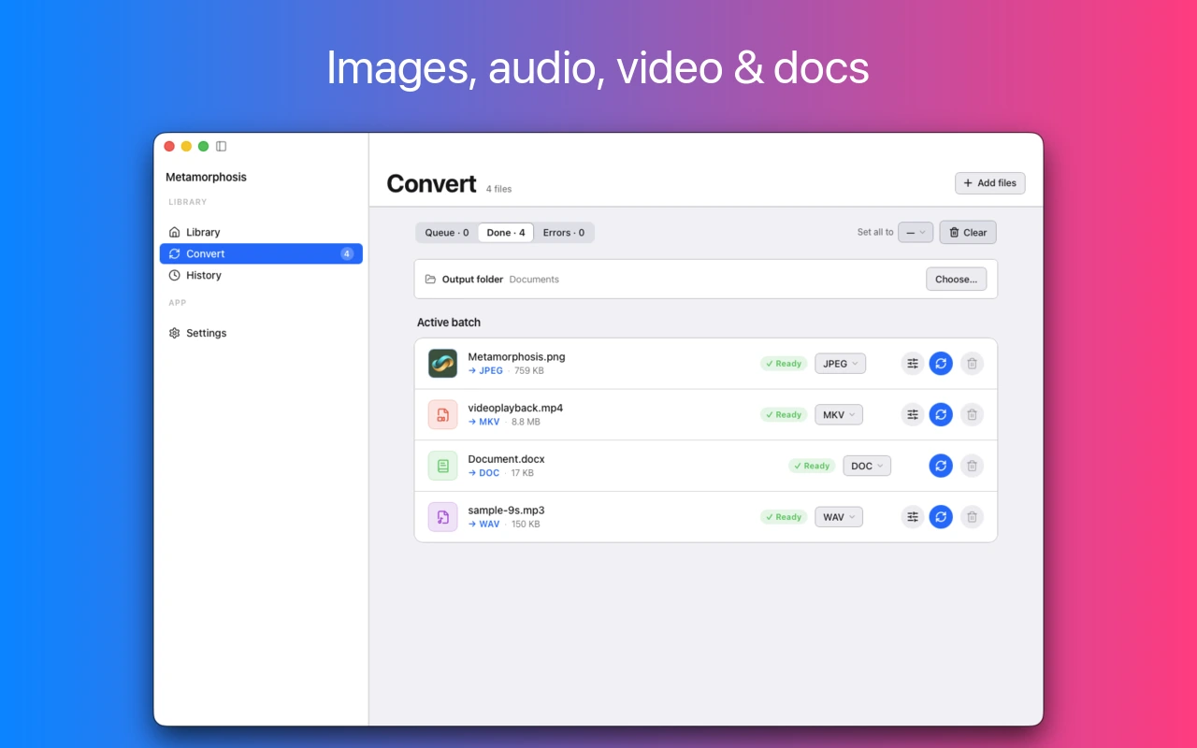This screenshot has height=748, width=1197.
Task: Open the MKV format dropdown
Action: point(839,414)
